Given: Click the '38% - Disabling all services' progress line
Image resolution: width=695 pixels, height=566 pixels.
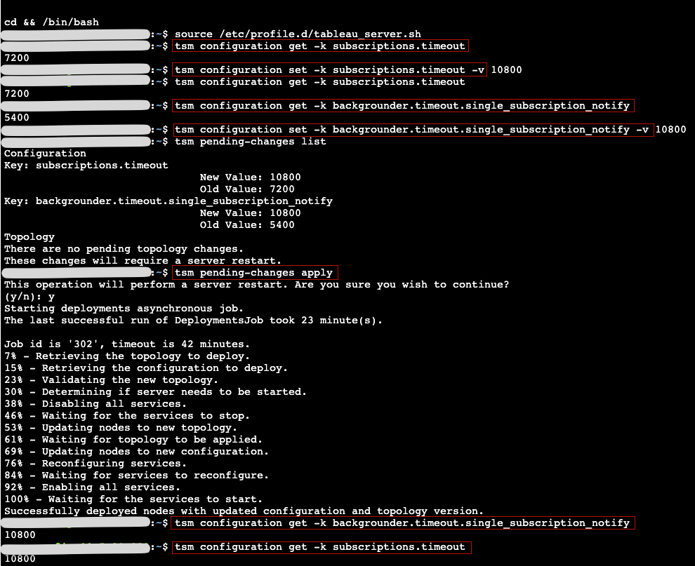Looking at the screenshot, I should pos(95,403).
